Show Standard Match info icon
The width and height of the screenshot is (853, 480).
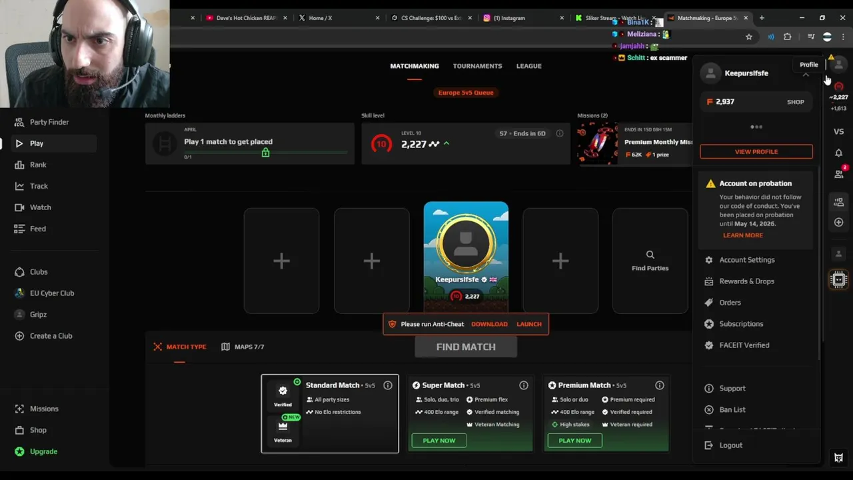(387, 385)
